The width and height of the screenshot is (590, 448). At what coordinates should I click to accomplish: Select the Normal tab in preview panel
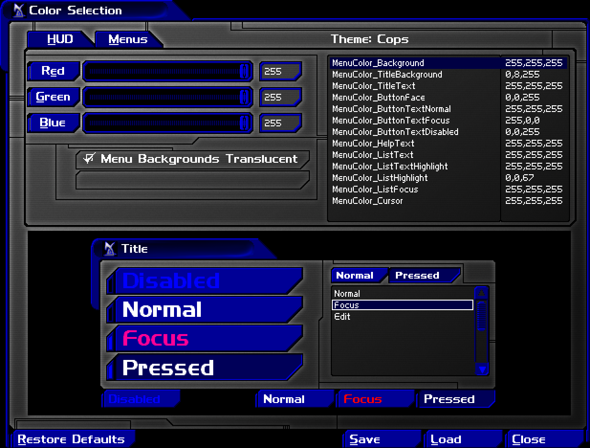coord(359,275)
